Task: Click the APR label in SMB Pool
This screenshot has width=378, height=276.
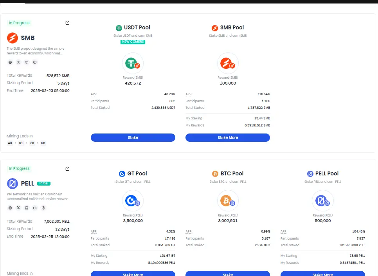Action: (x=189, y=94)
